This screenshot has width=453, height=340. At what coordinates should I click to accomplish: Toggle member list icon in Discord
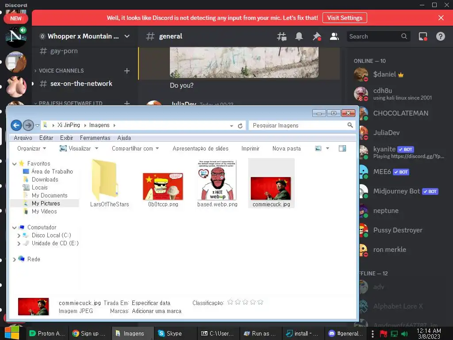[334, 36]
